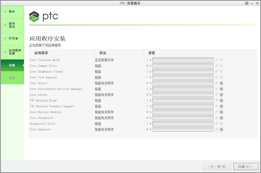Select Creo Distributed Services Manager row name
The image size is (261, 173).
[x=56, y=89]
